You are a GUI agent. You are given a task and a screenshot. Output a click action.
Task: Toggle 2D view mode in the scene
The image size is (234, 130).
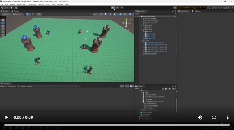(100, 14)
